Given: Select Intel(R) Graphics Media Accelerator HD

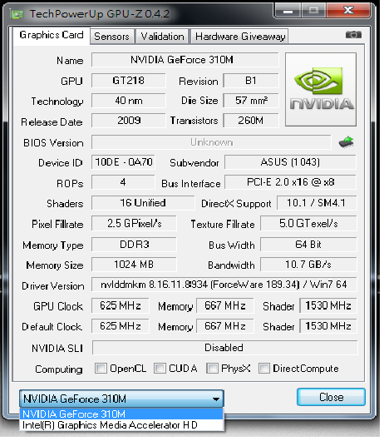Looking at the screenshot, I should pos(121,424).
